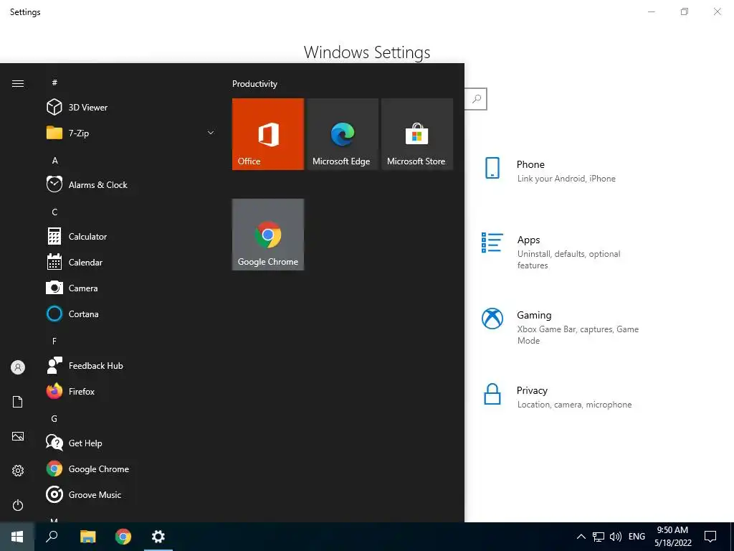Image resolution: width=734 pixels, height=551 pixels.
Task: Click the # section header
Action: coord(54,83)
